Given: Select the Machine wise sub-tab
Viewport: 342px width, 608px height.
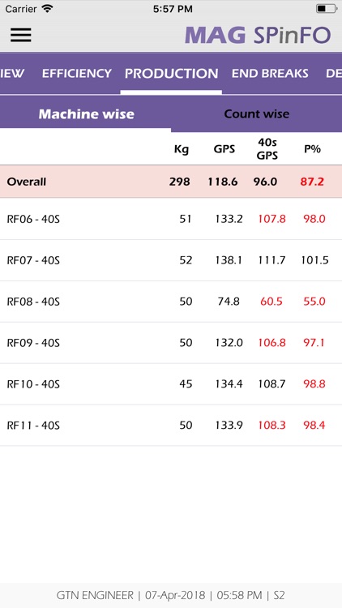Looking at the screenshot, I should [x=86, y=114].
